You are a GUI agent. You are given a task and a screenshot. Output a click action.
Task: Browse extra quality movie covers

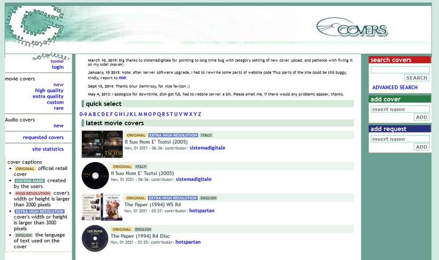coord(48,96)
